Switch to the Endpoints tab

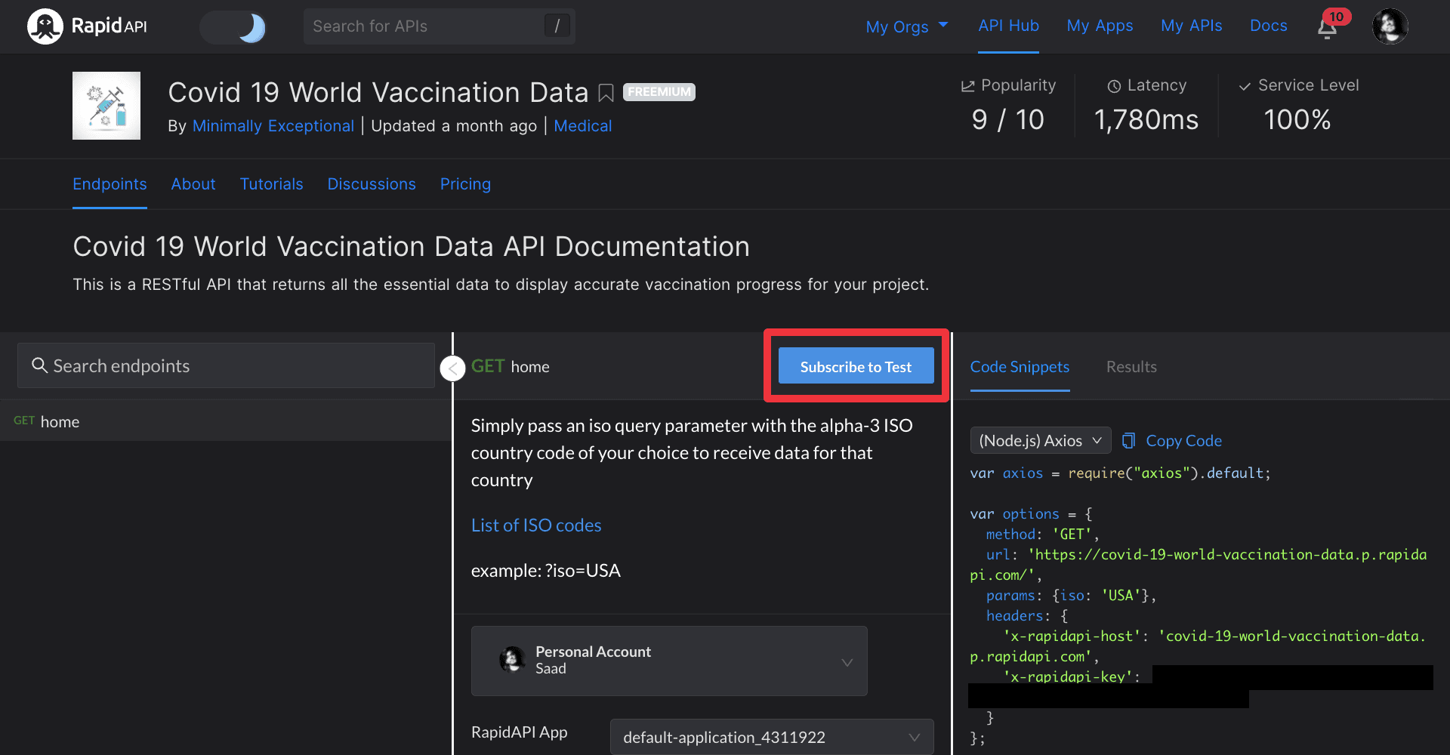(x=110, y=184)
